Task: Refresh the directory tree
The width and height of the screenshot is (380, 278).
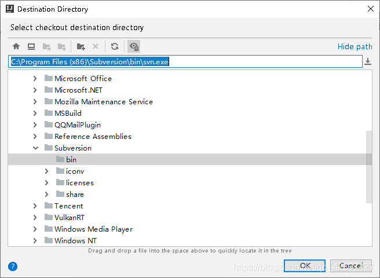Action: click(x=115, y=46)
